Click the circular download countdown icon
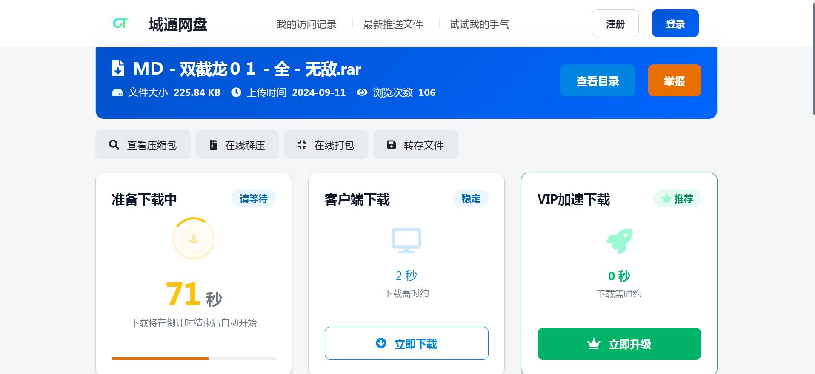Viewport: 815px width, 374px height. point(194,239)
